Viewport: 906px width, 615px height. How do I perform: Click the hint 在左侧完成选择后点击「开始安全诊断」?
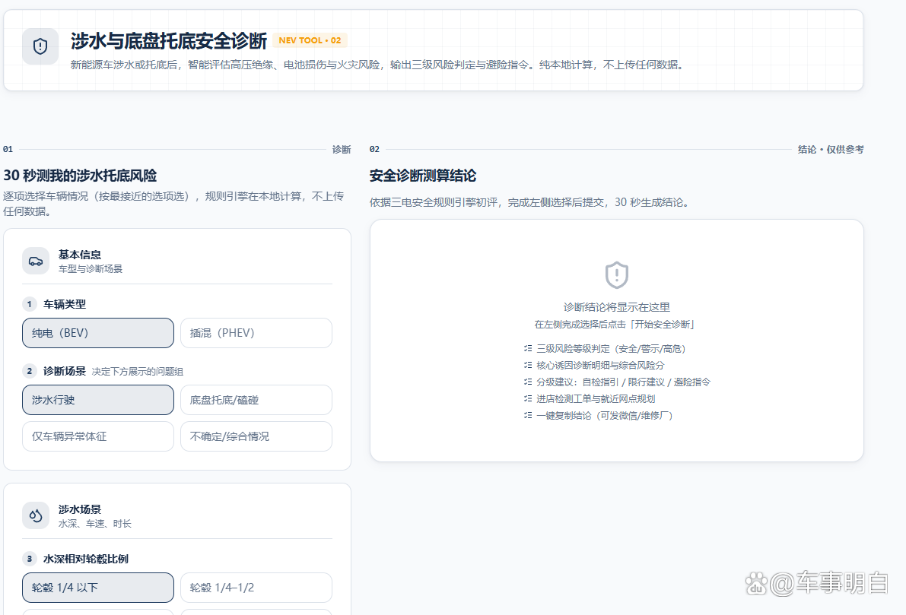click(615, 325)
